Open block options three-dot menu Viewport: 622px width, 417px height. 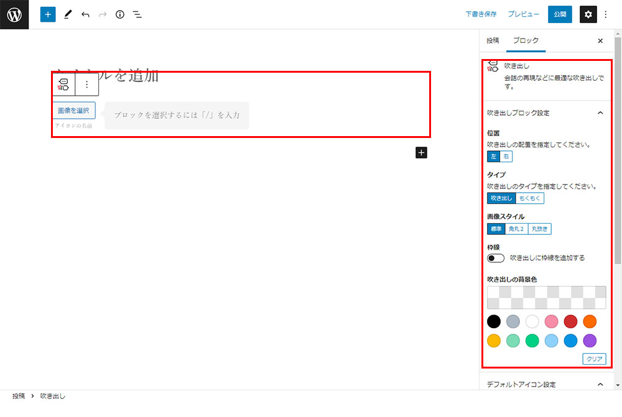point(87,85)
